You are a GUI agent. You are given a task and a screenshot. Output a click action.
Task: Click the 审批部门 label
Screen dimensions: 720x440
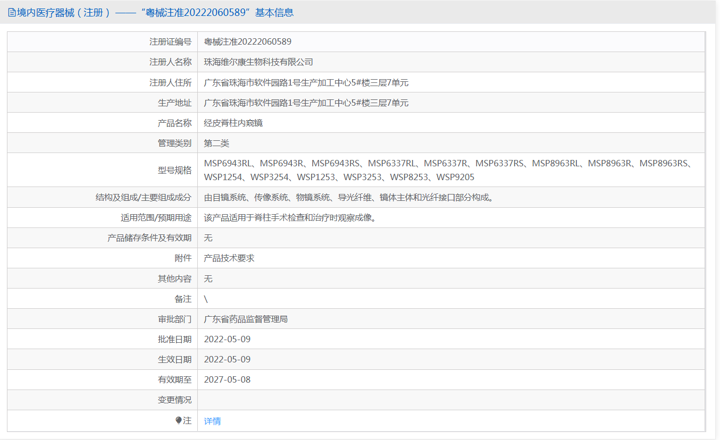pos(175,319)
